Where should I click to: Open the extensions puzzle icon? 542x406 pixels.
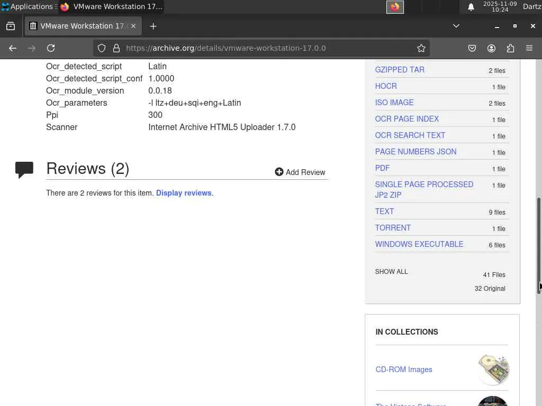click(510, 48)
